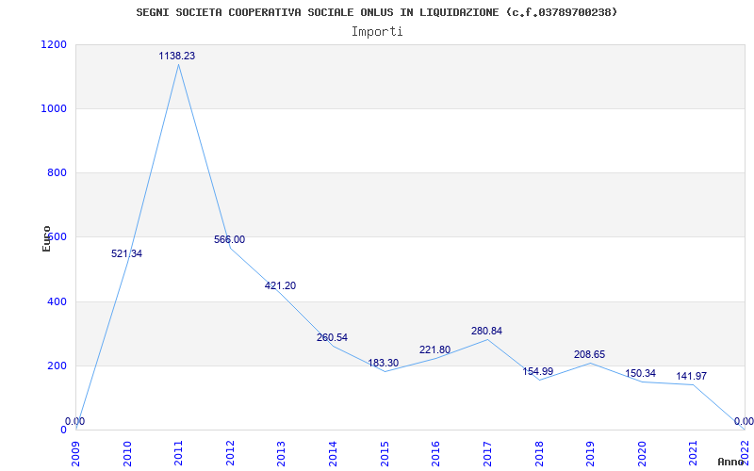Click the 2016 x-axis year label
The height and width of the screenshot is (471, 754).
[435, 454]
